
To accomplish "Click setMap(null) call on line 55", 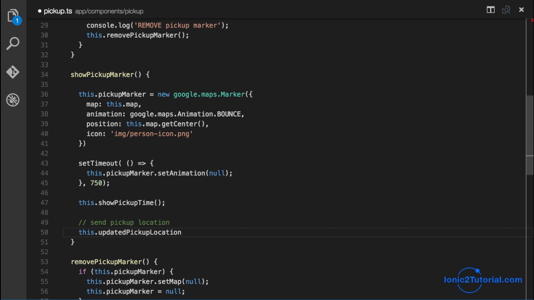I will (181, 281).
